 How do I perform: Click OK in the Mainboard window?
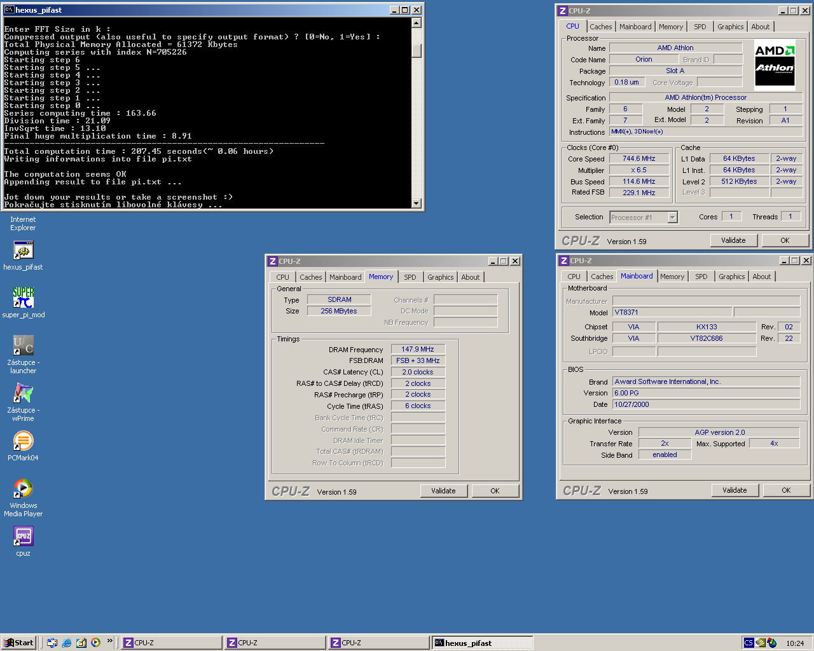pyautogui.click(x=786, y=490)
